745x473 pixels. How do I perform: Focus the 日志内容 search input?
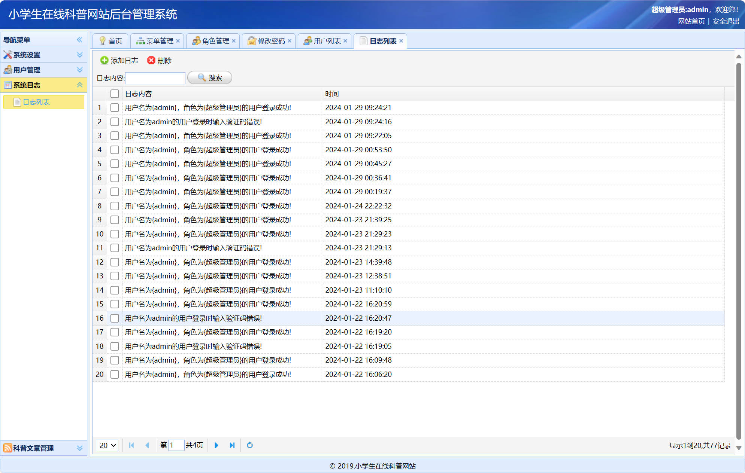(x=155, y=78)
